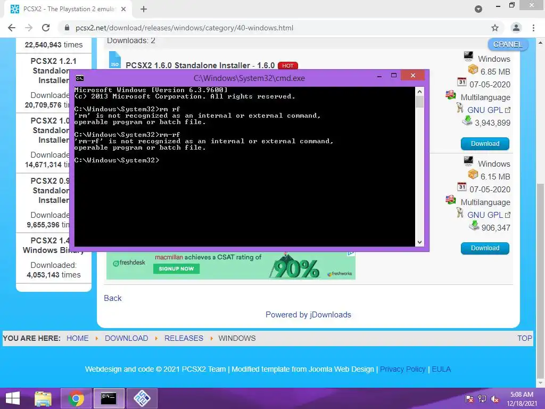This screenshot has height=409, width=545.
Task: Close the PCSX2 browser tab
Action: coord(123,9)
